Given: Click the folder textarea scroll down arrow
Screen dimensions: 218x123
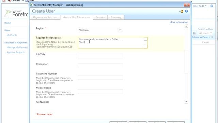Looking at the screenshot, I should pyautogui.click(x=145, y=46).
